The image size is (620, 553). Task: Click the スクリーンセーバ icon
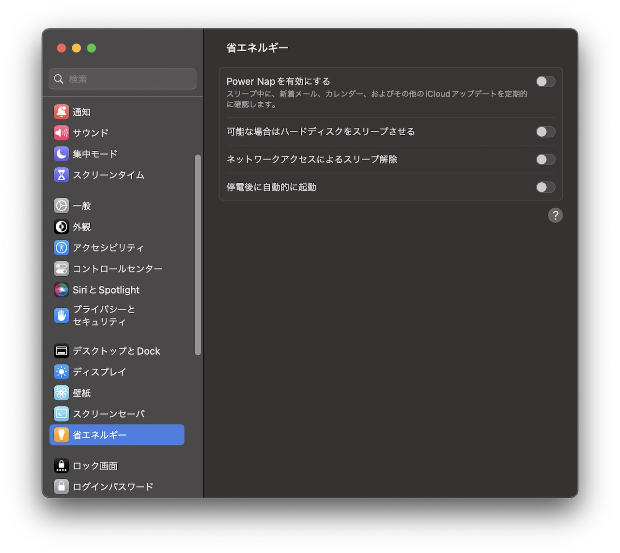(62, 414)
